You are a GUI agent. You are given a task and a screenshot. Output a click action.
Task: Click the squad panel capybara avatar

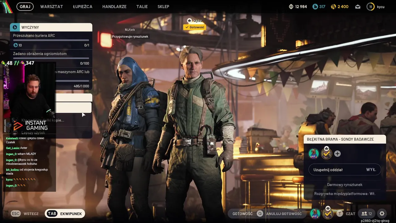click(314, 154)
